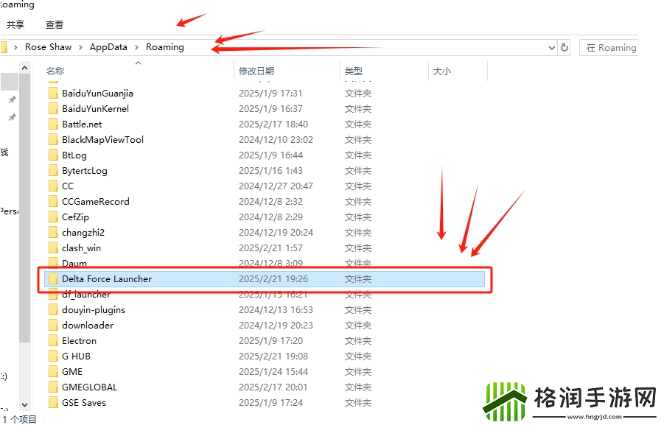This screenshot has width=664, height=425.
Task: Click the Electron folder icon
Action: pyautogui.click(x=53, y=341)
